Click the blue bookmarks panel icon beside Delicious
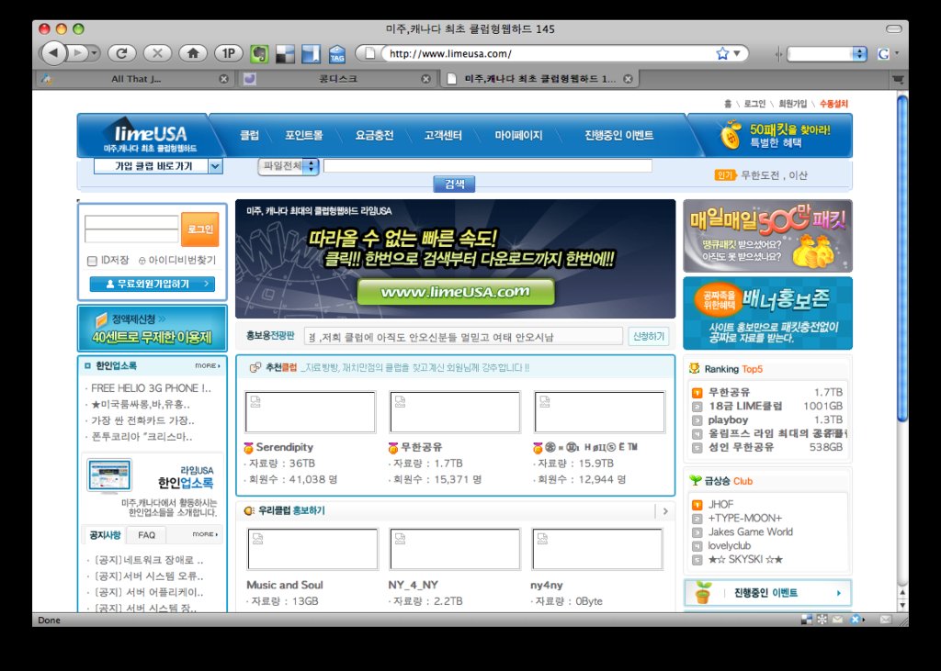The height and width of the screenshot is (671, 941). [x=311, y=54]
